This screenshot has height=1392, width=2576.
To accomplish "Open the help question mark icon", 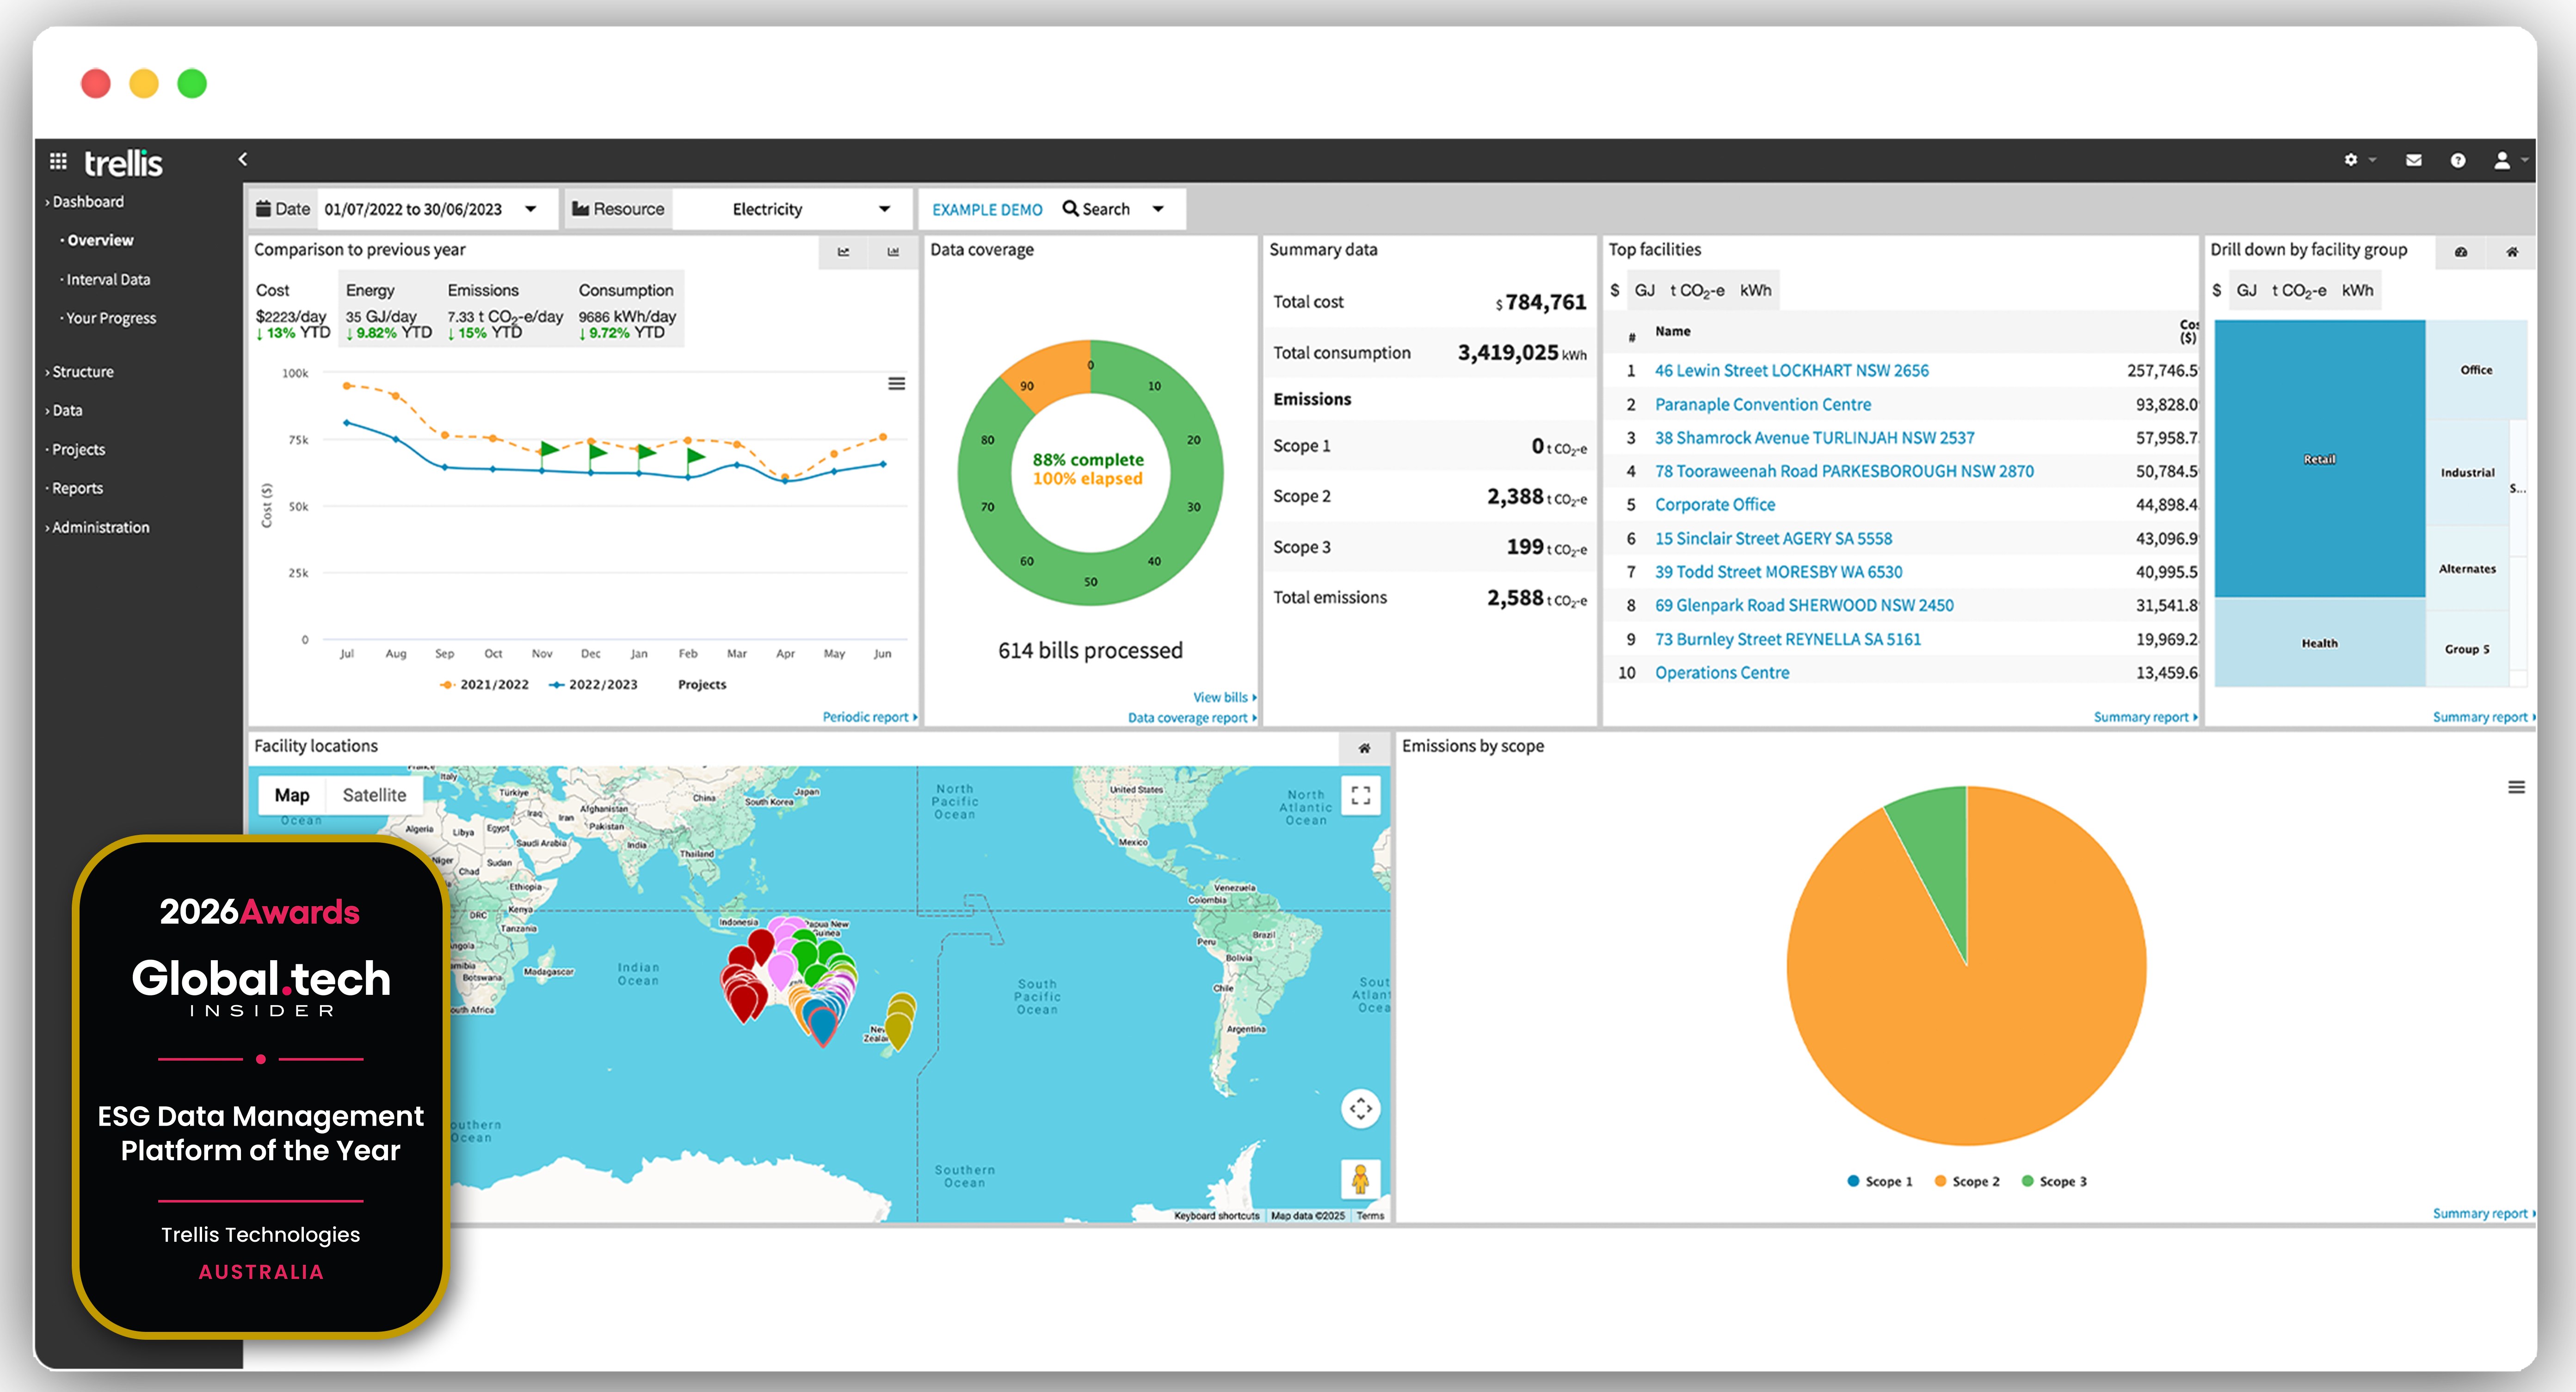I will click(2458, 160).
